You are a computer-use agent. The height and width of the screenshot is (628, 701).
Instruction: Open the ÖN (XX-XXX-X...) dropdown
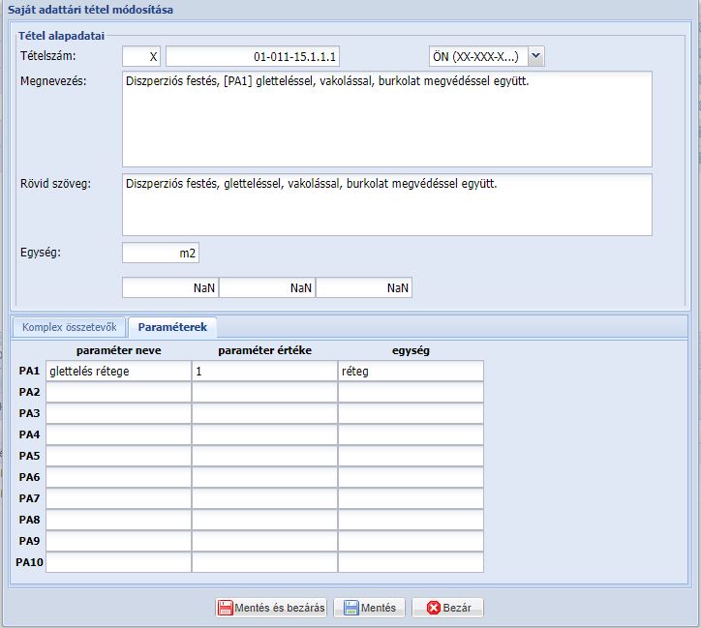[x=536, y=56]
